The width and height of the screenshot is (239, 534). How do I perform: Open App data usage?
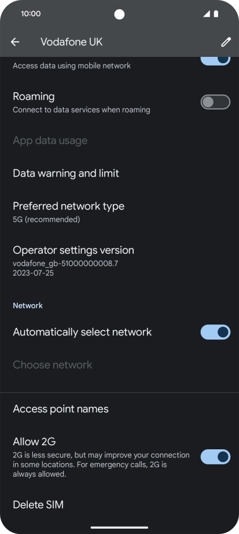pyautogui.click(x=119, y=140)
